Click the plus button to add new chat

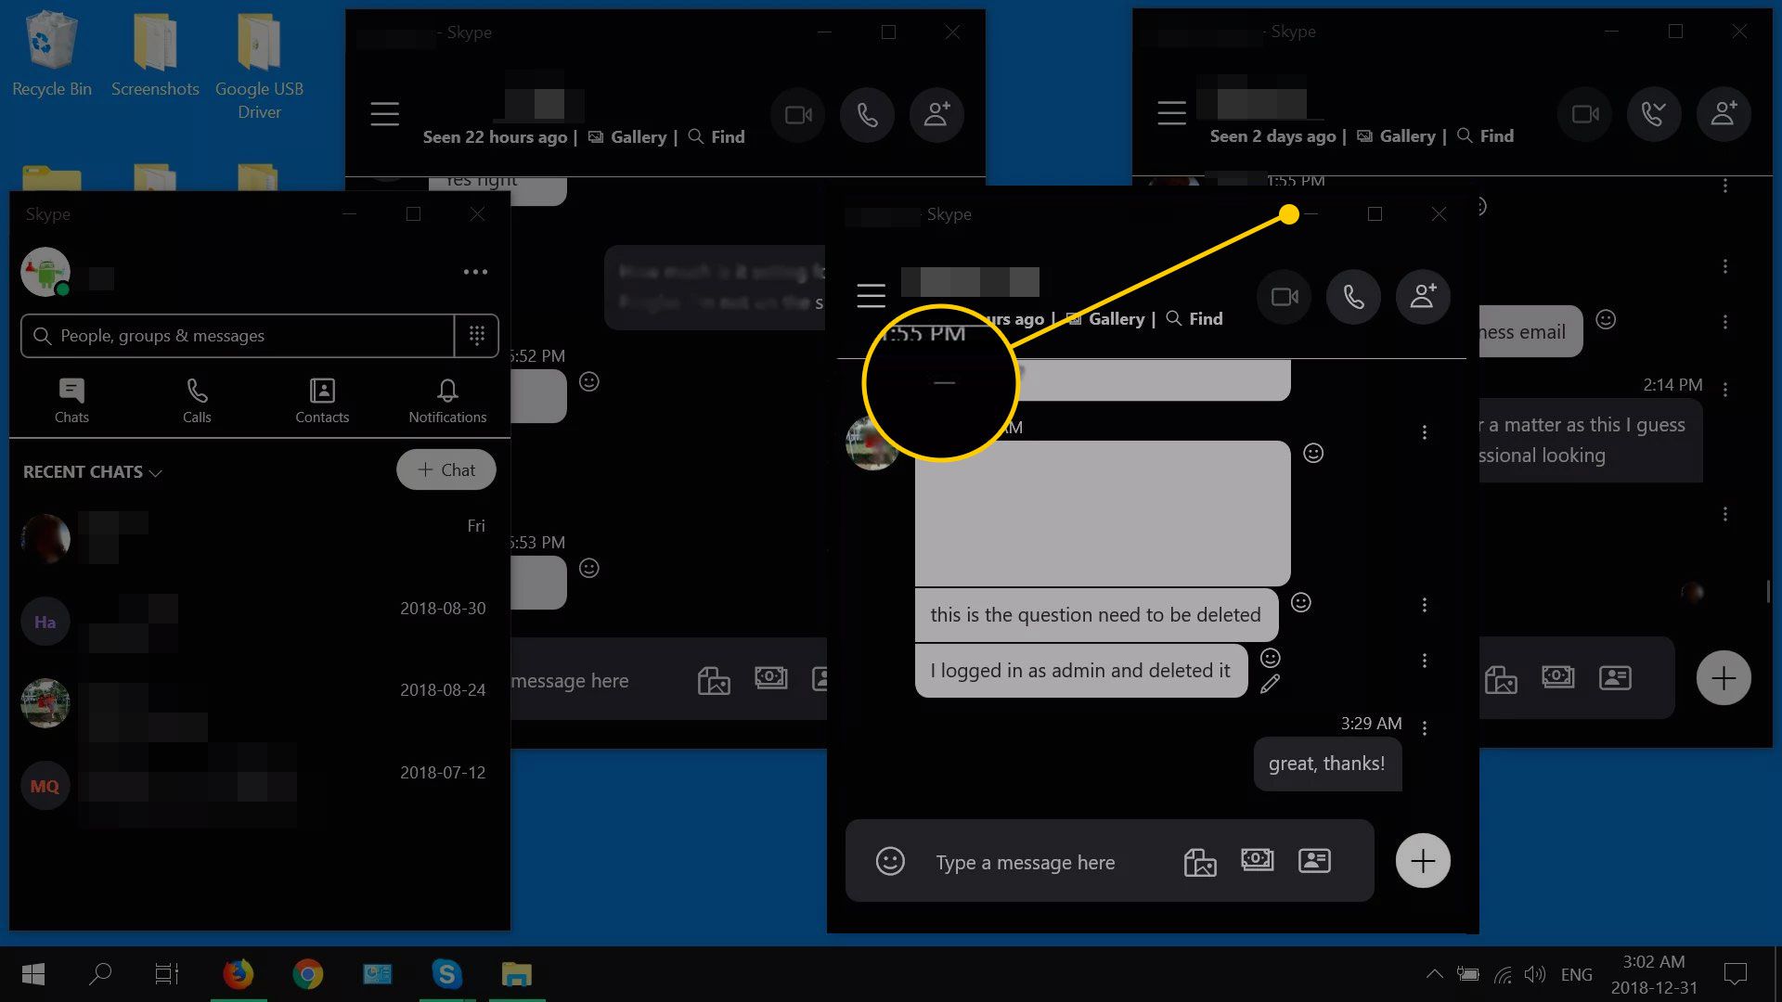[x=445, y=469]
